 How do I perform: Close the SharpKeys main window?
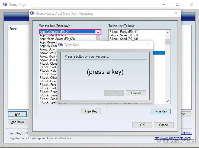tap(191, 4)
